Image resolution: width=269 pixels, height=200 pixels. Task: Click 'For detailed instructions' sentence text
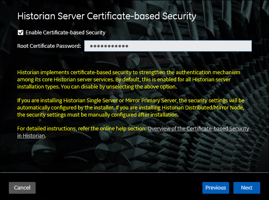[82, 129]
